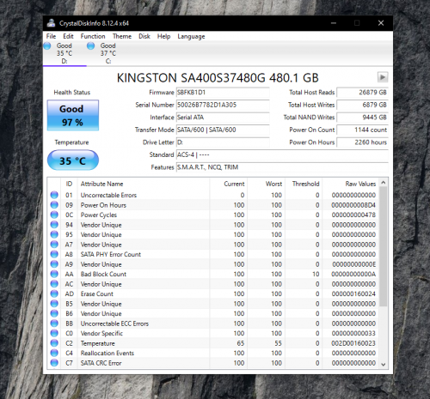Click the scroll up arrow of attribute list
430x399 pixels.
coord(384,183)
